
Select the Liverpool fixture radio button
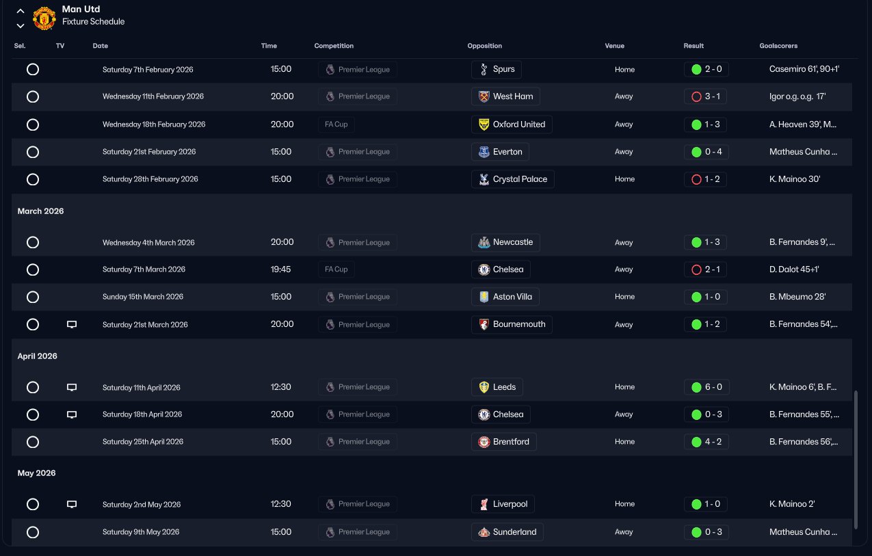33,505
